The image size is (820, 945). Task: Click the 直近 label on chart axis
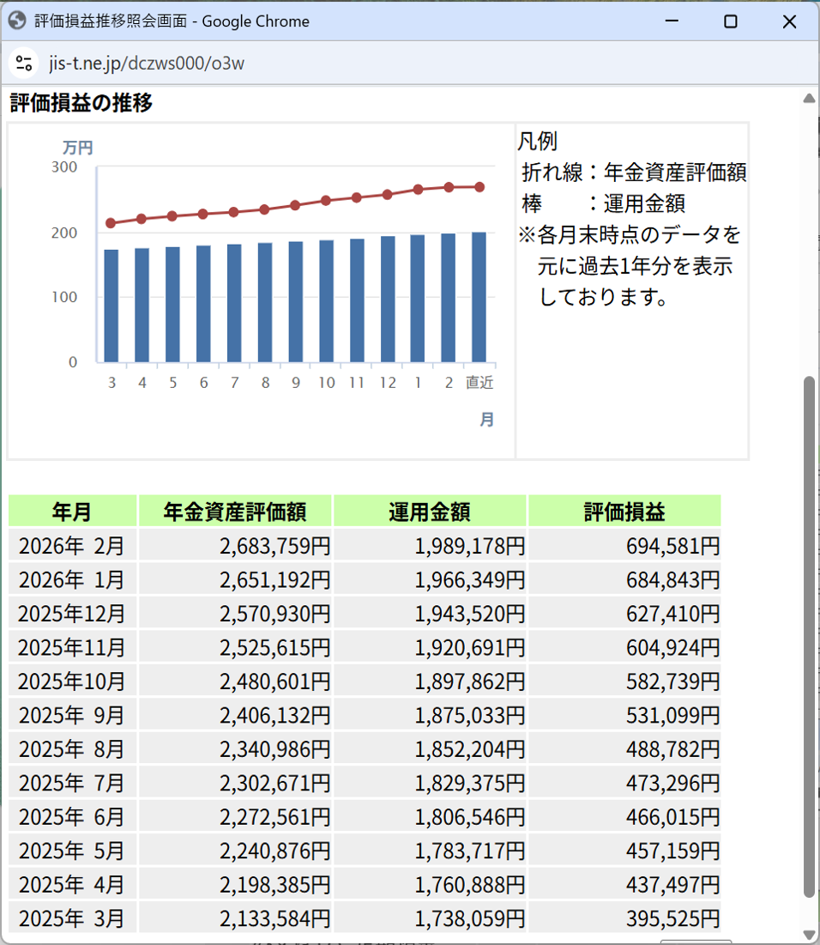point(479,383)
